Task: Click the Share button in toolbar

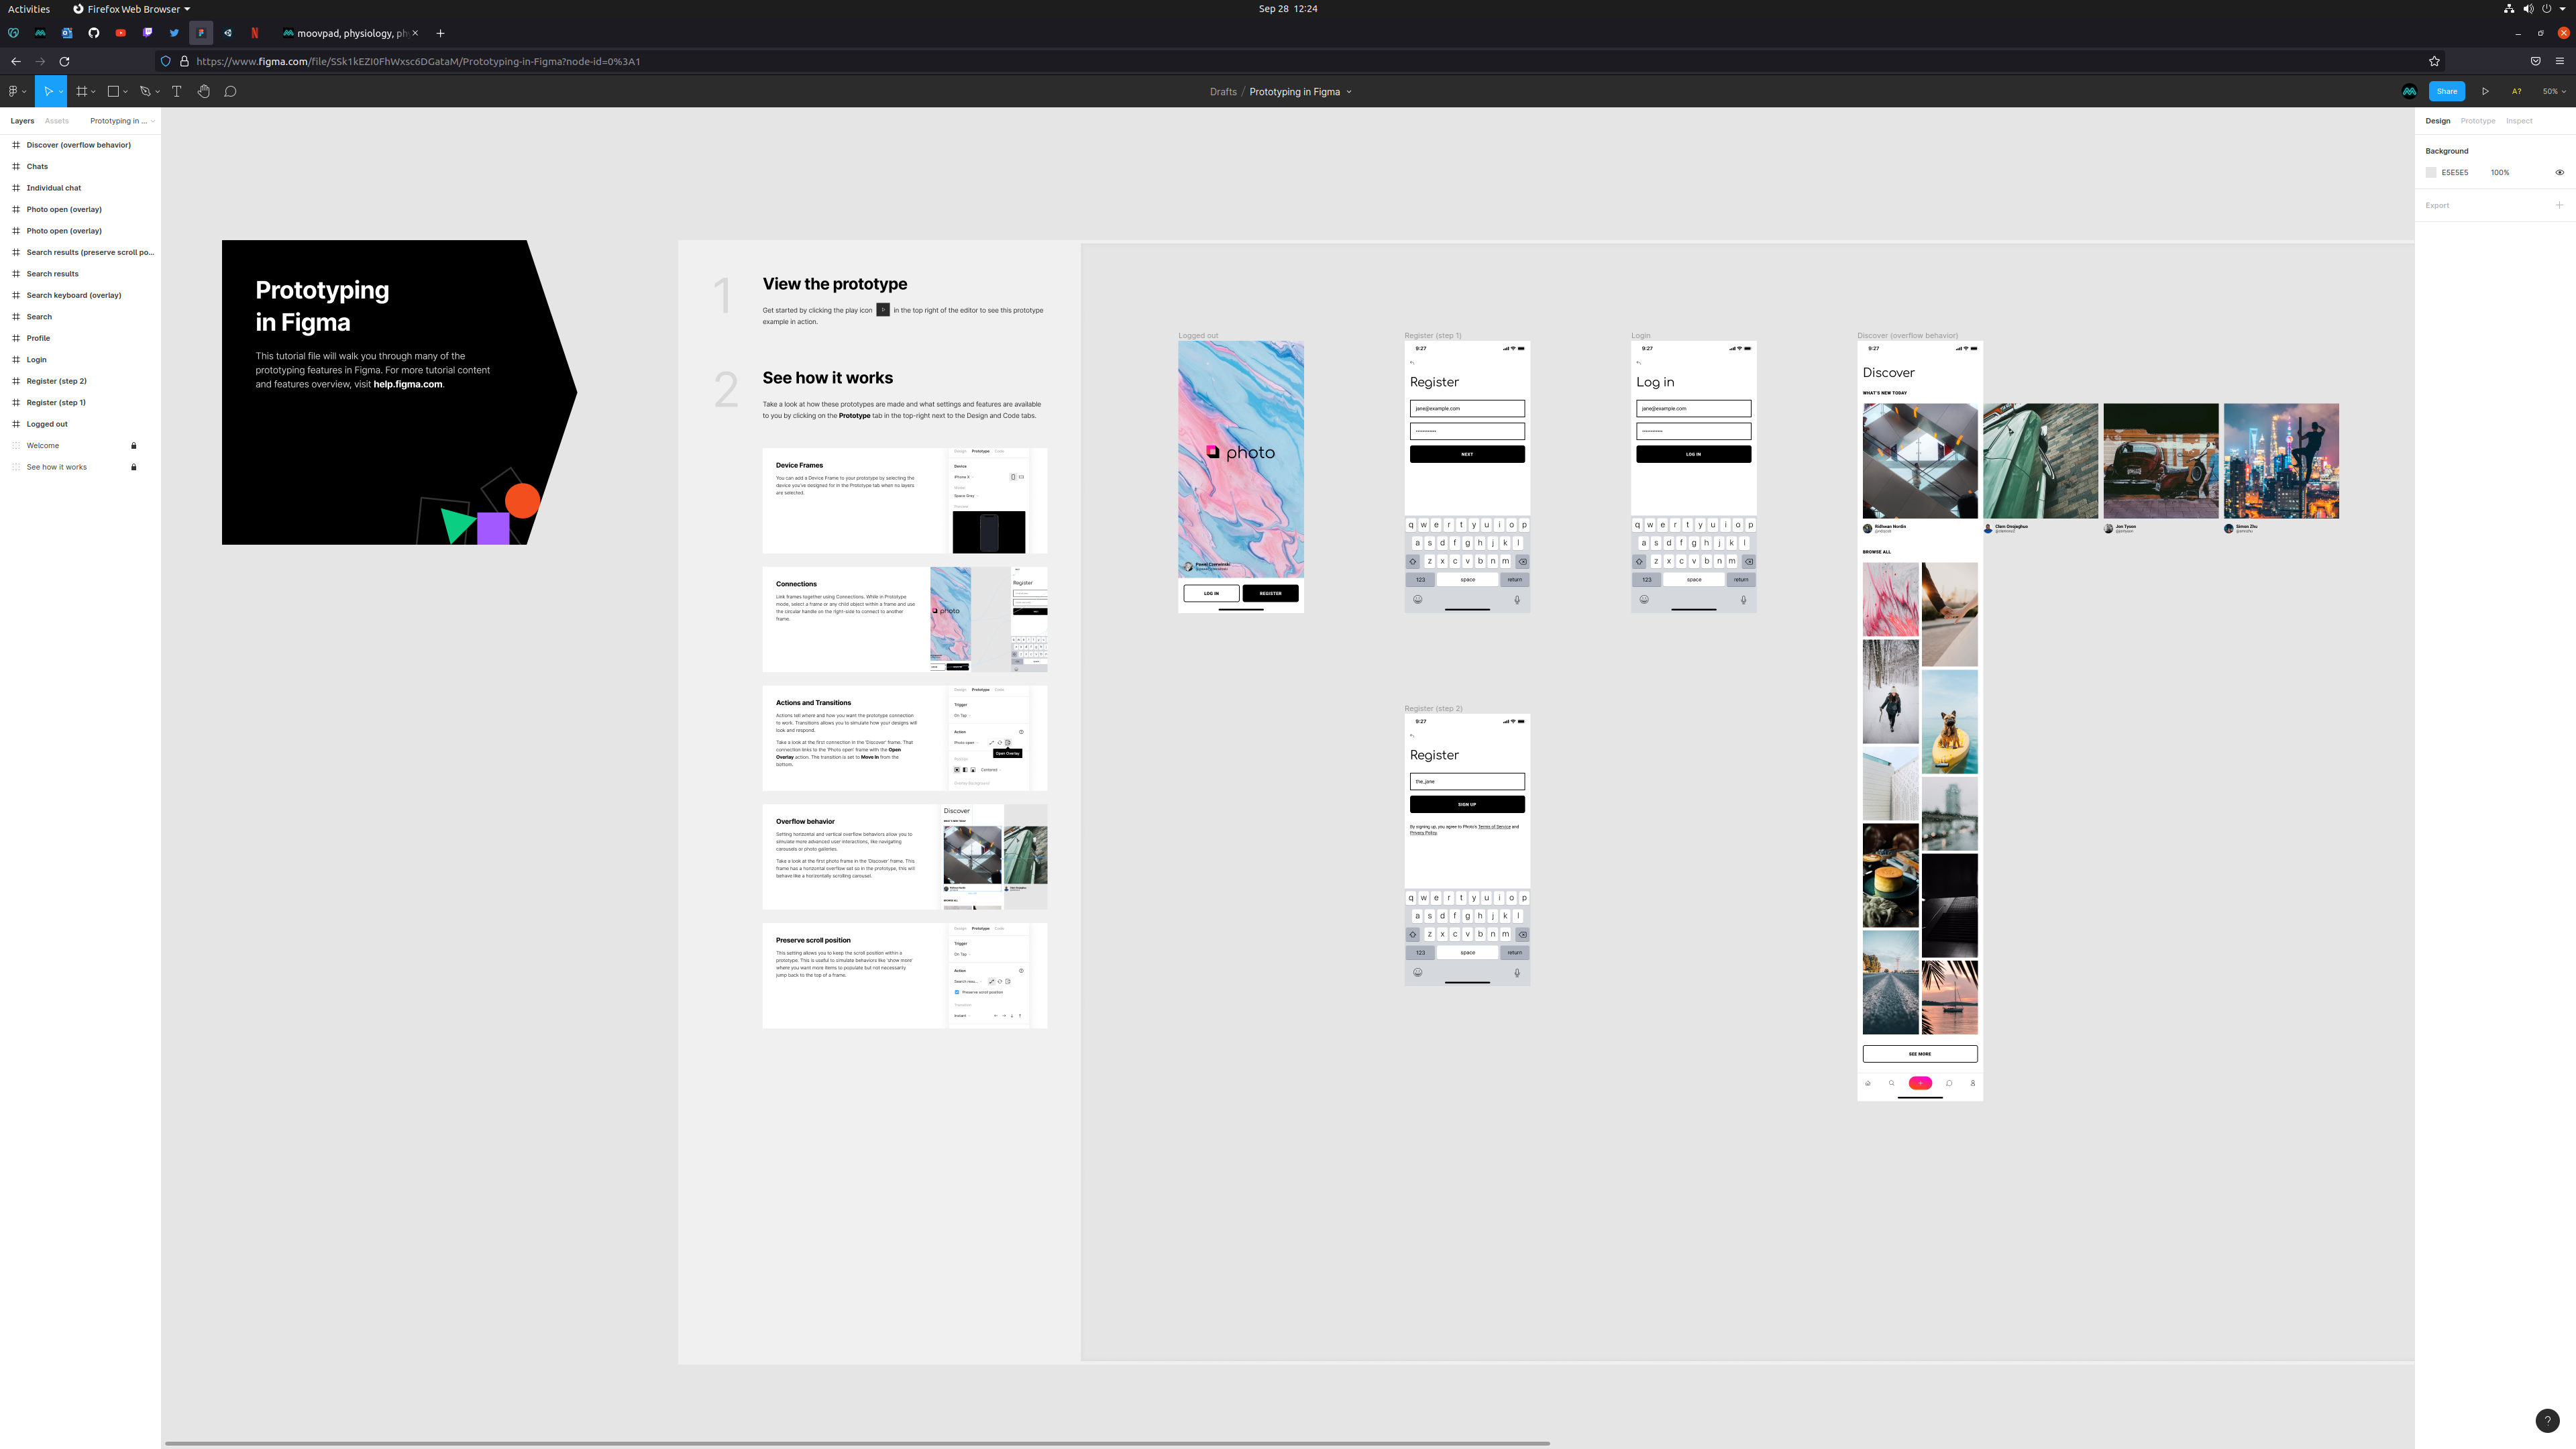Action: (2447, 91)
